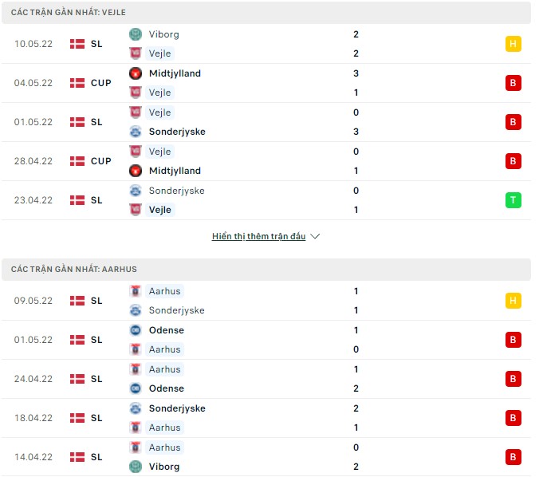Click Sonderjyske crest in the 01.05.22 Vejle match

pos(135,132)
